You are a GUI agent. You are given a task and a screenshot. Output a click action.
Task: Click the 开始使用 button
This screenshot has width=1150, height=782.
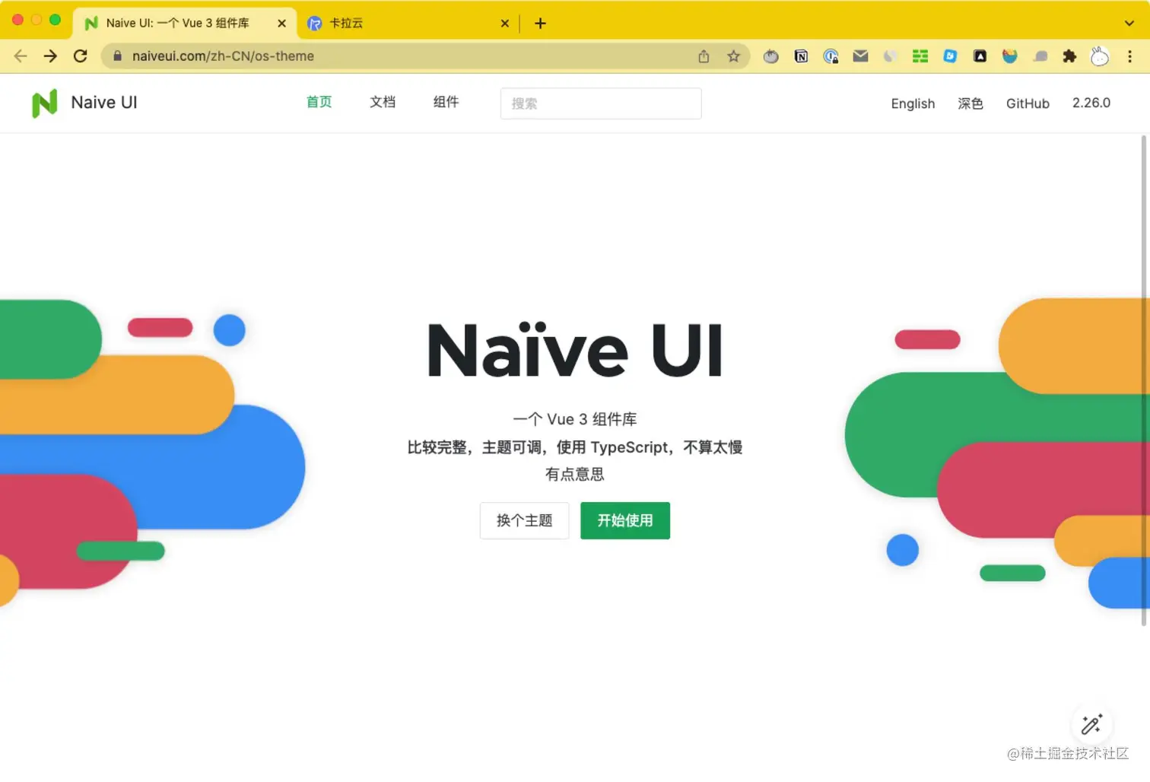click(625, 520)
